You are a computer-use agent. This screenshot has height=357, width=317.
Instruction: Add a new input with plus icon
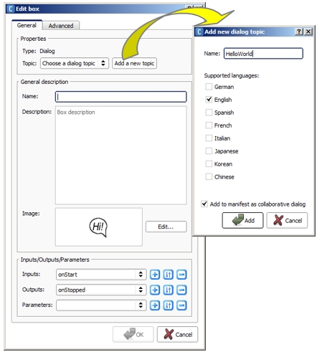[155, 275]
